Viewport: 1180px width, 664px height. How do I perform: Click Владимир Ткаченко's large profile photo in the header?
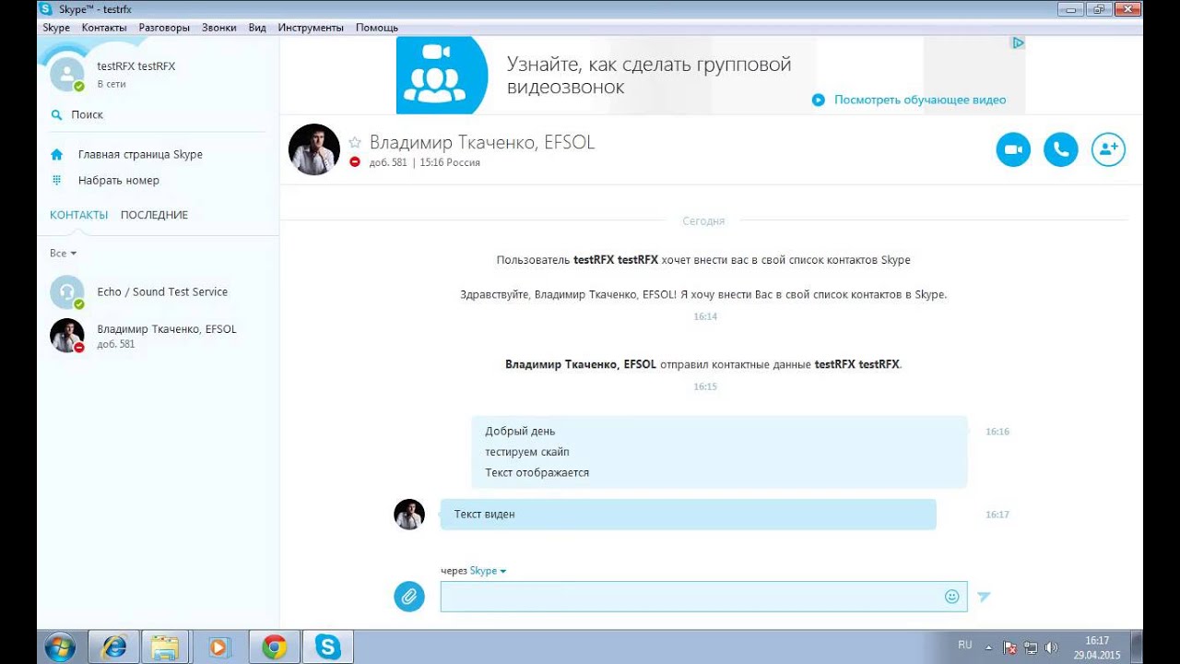tap(314, 149)
